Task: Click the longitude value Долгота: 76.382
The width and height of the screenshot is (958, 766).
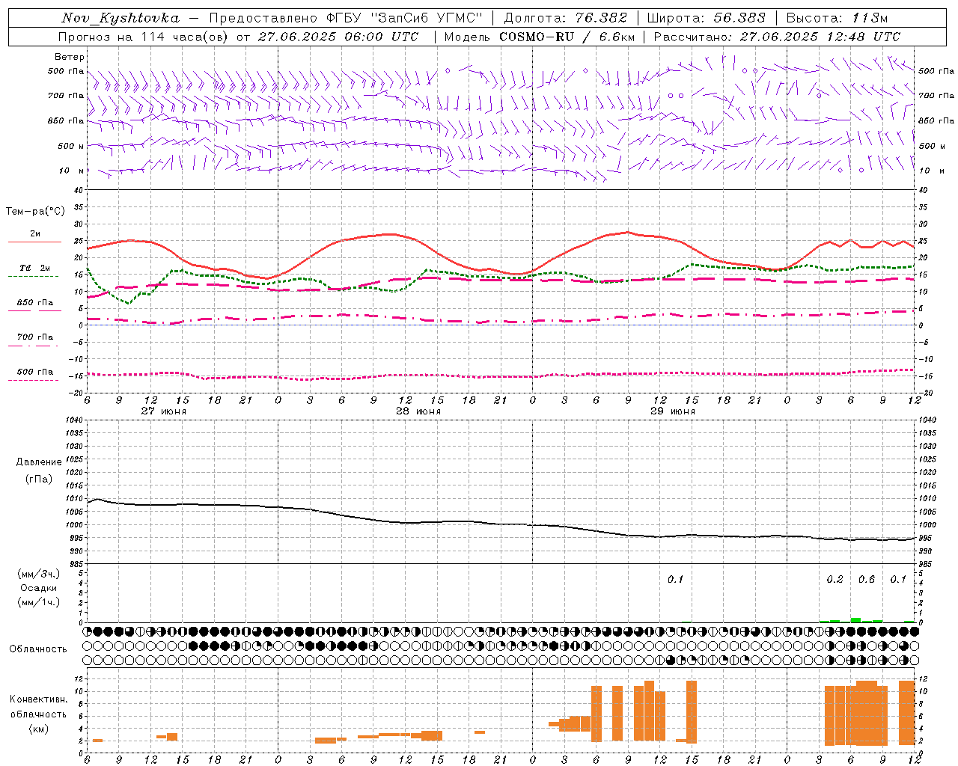Action: pos(565,18)
